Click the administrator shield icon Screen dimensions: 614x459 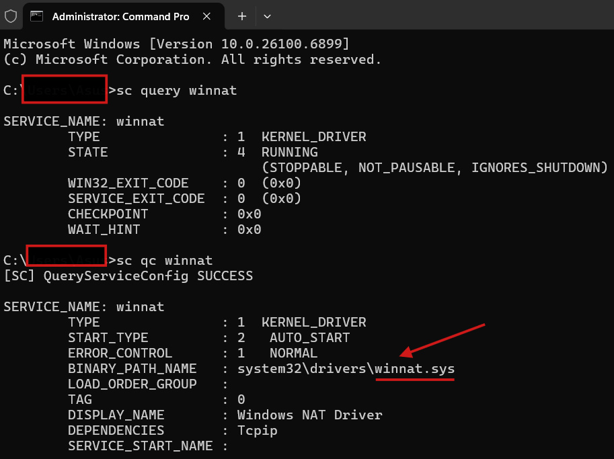(x=11, y=16)
